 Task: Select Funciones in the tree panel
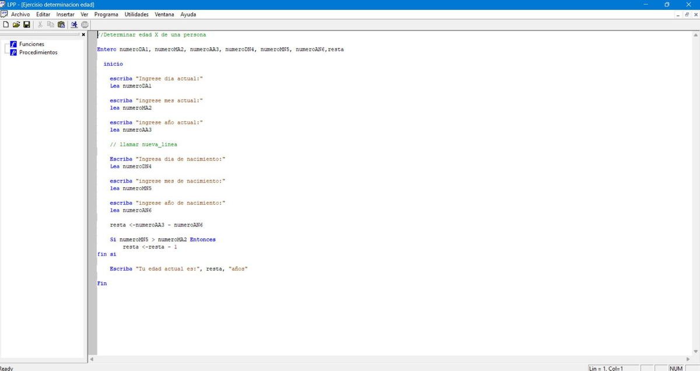[32, 44]
